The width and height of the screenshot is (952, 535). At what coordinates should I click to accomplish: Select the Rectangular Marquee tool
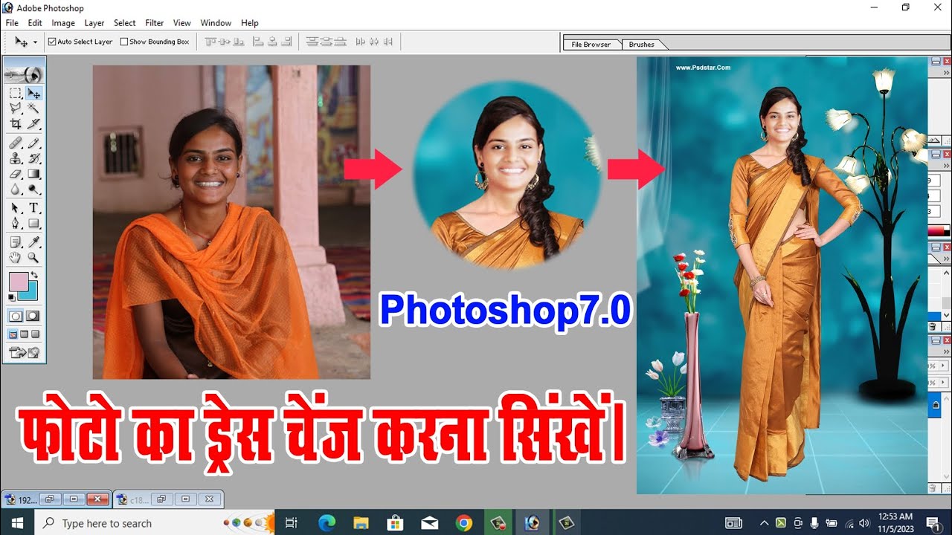click(15, 94)
